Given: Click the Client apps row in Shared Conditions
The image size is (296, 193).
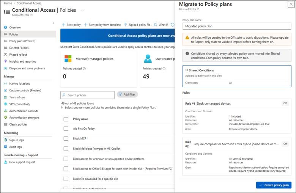Looking at the screenshot, I should coord(237,83).
